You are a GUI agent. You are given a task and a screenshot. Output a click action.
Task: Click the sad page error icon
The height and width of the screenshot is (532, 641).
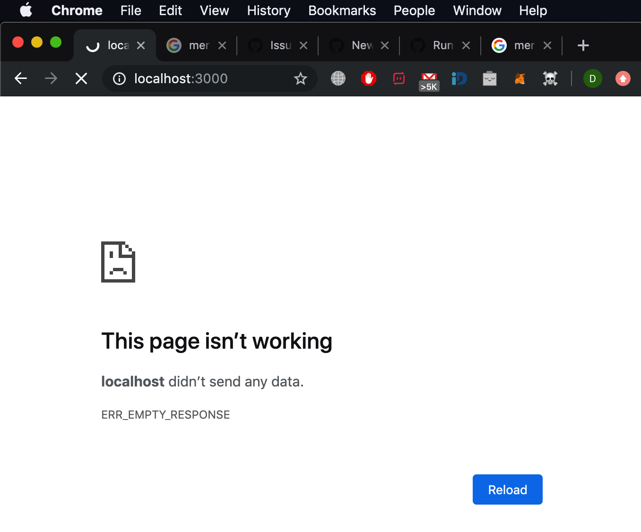tap(118, 262)
